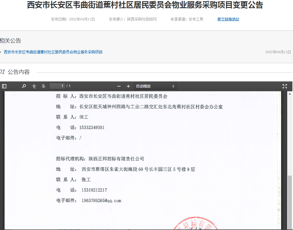Go to the next PDF page
This screenshot has height=230, width=293.
click(44, 86)
